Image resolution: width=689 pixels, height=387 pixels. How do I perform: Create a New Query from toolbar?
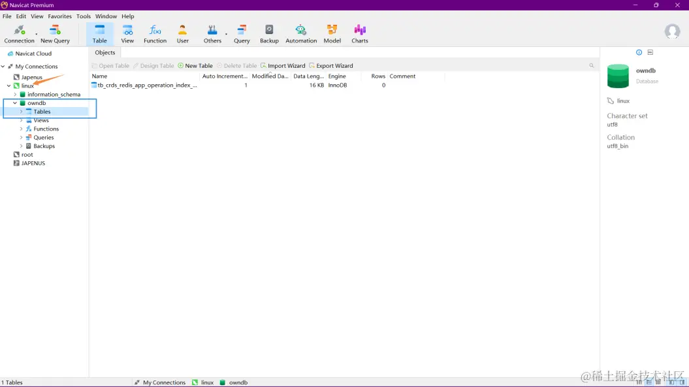(55, 35)
